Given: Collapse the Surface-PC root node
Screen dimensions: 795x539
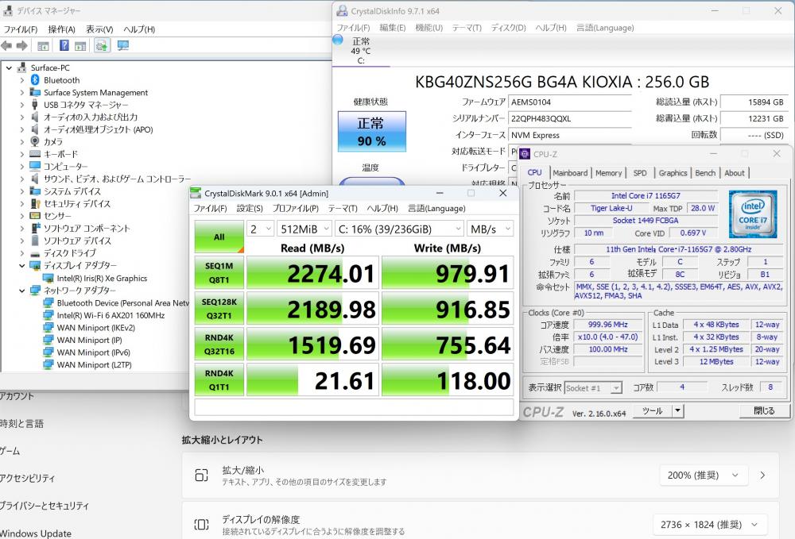Looking at the screenshot, I should pos(9,67).
